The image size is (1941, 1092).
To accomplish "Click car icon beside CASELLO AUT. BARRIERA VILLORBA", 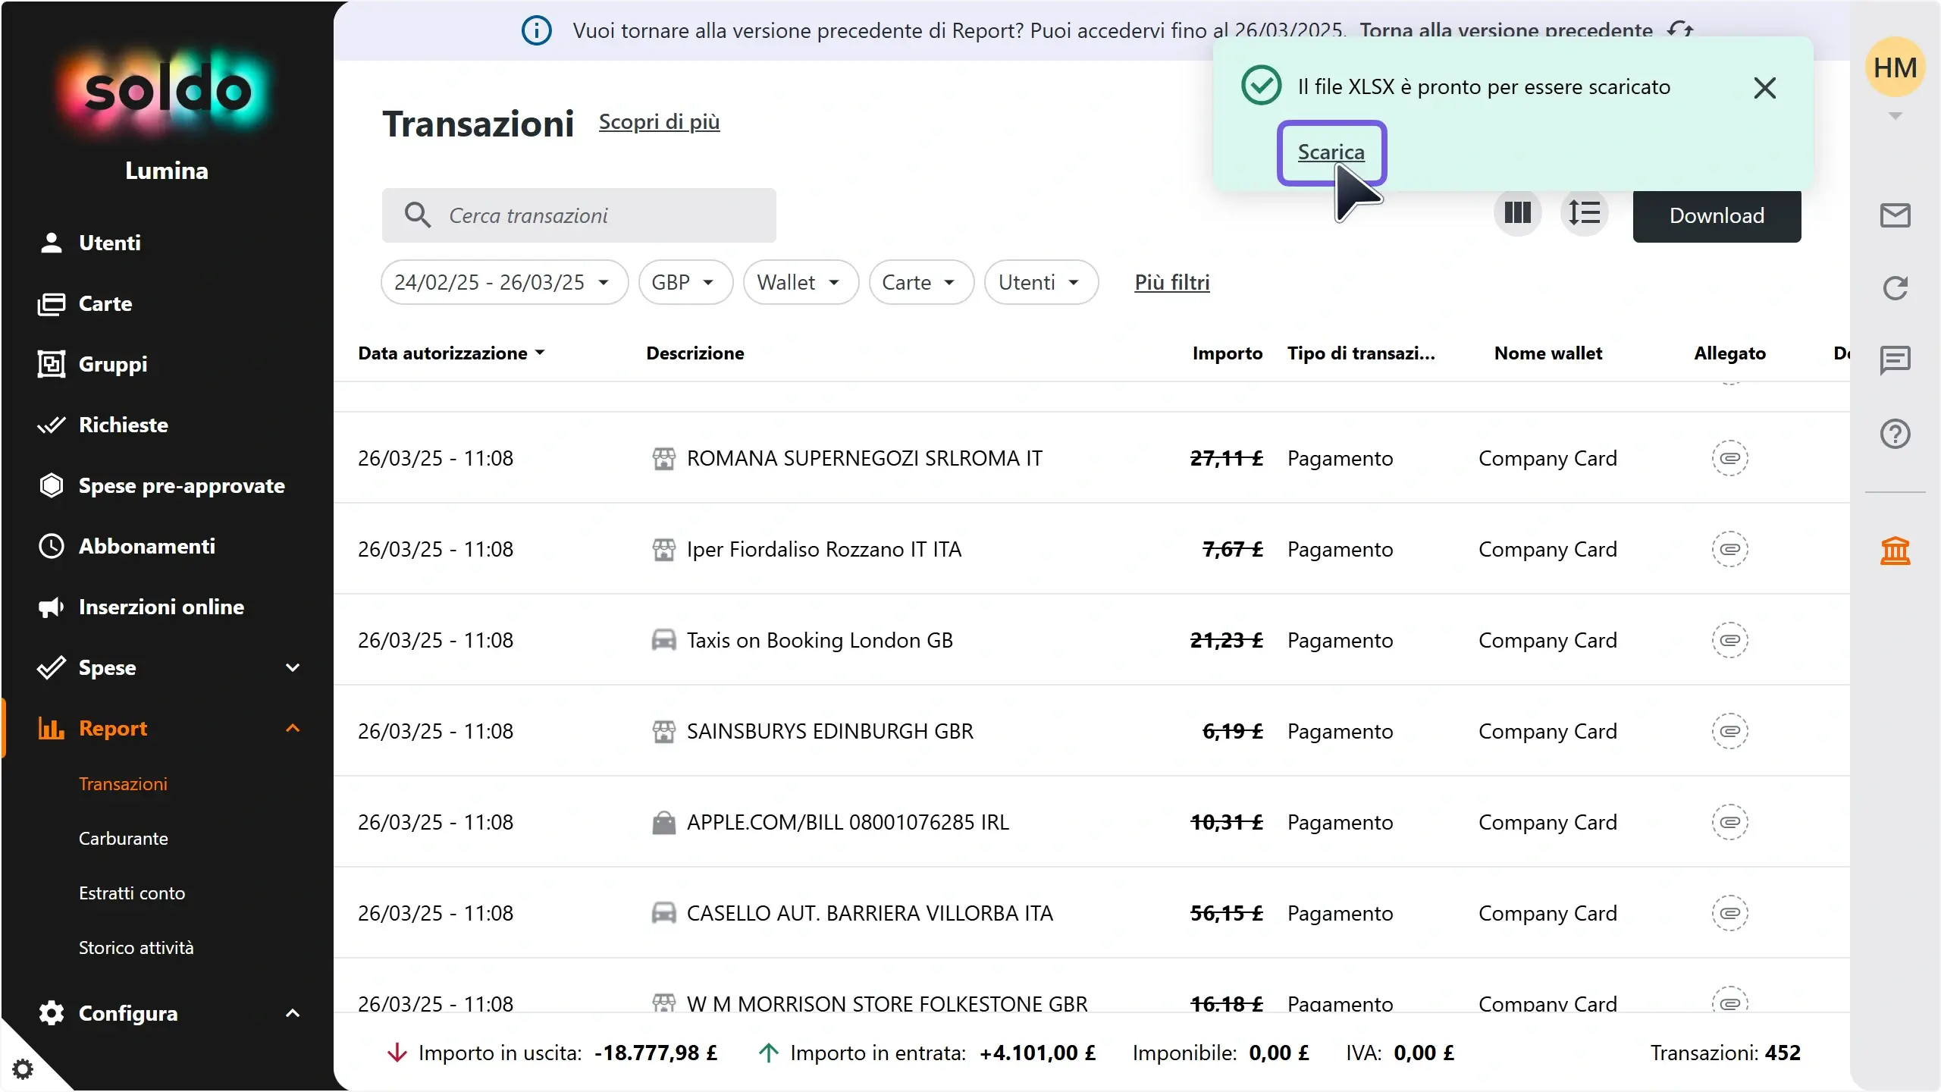I will [663, 913].
